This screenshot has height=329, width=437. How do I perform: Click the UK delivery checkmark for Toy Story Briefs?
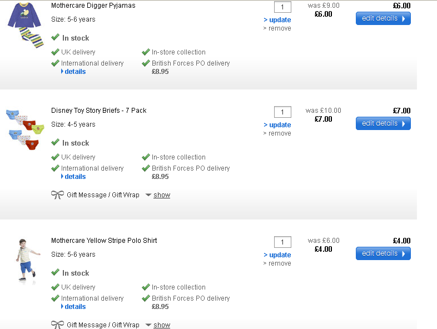click(55, 157)
